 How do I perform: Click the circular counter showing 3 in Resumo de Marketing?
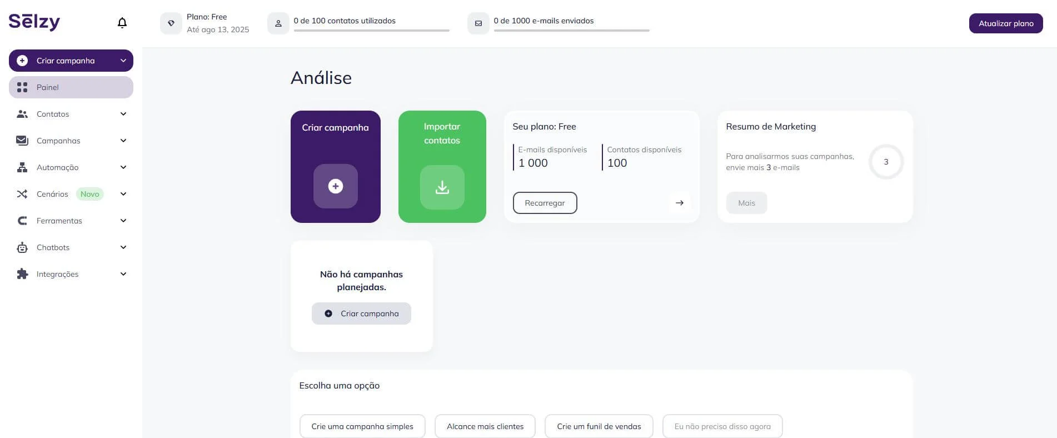(886, 162)
